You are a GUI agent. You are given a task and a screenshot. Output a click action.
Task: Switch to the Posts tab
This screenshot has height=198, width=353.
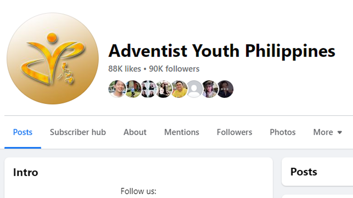click(x=23, y=132)
